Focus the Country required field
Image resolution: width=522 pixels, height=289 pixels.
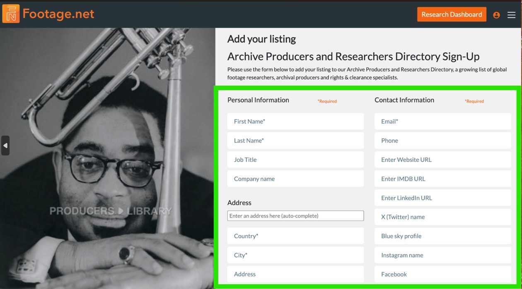pos(295,236)
